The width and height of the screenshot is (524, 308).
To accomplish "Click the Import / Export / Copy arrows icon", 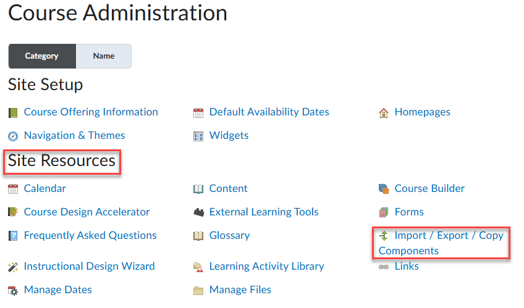I will pyautogui.click(x=384, y=235).
